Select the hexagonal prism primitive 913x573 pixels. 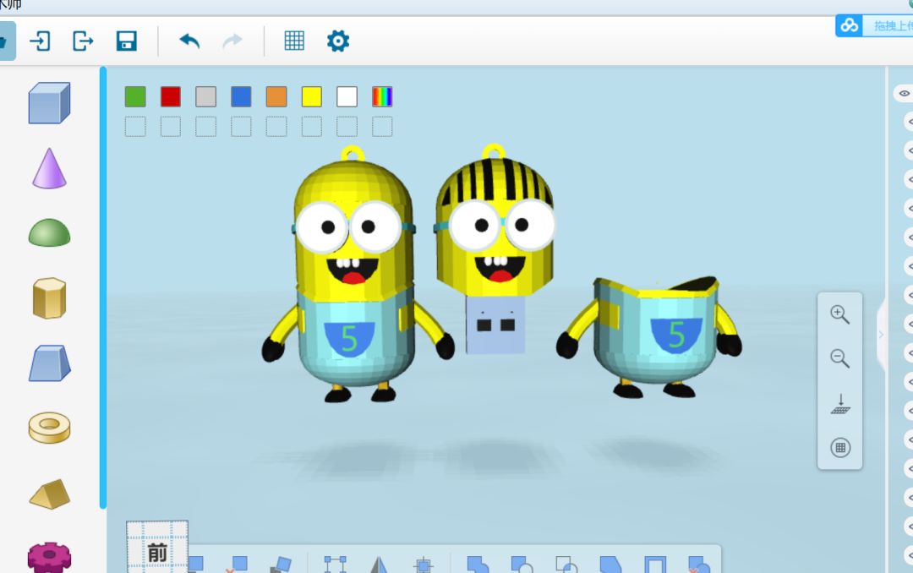click(x=50, y=298)
